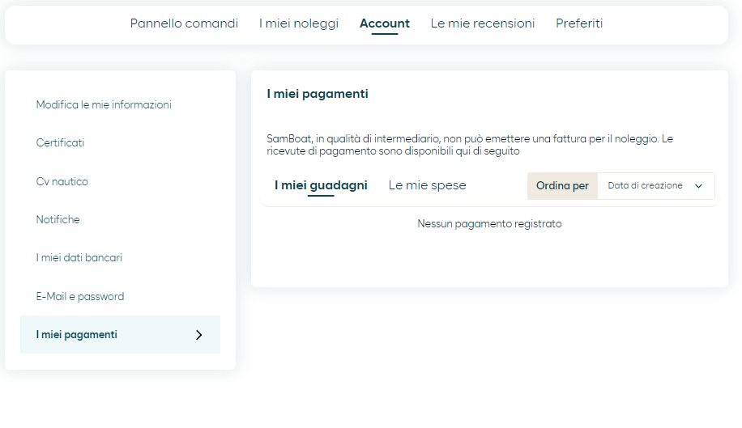This screenshot has width=742, height=428.
Task: Open the Data di creazione sort dropdown
Action: [x=656, y=185]
